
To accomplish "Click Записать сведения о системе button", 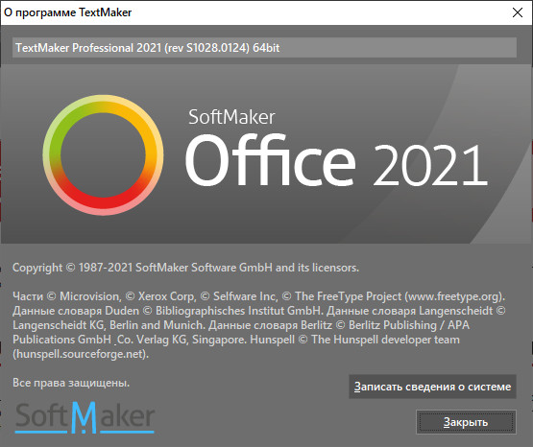I will (432, 387).
